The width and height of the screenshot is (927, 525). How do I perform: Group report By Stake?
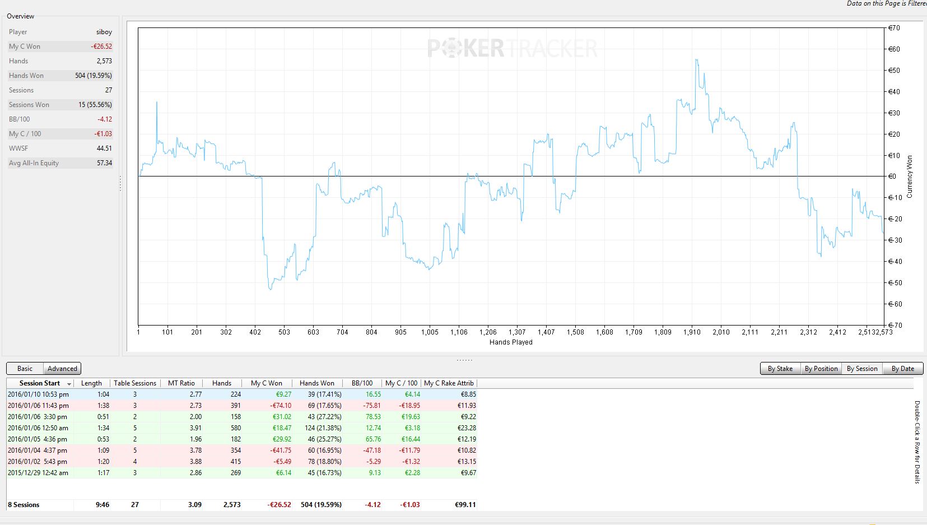(x=780, y=369)
